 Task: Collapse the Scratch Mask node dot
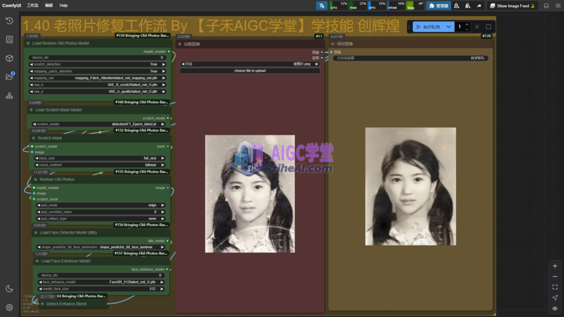point(34,138)
